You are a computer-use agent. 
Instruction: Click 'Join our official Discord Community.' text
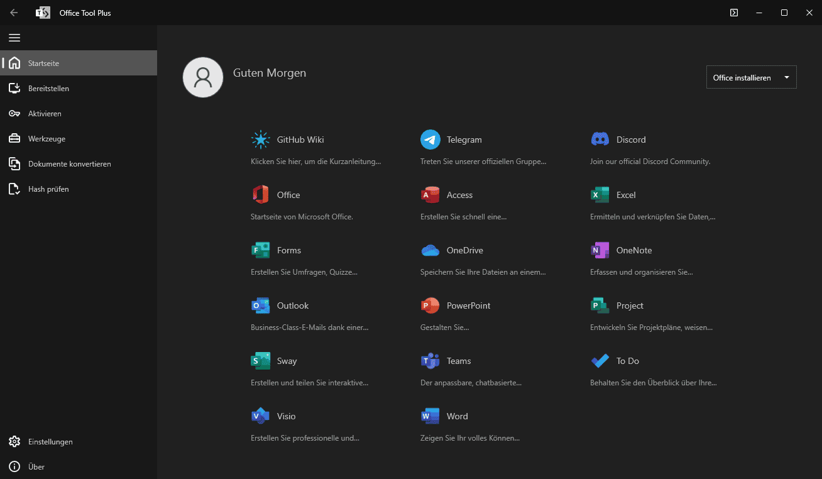(x=650, y=162)
